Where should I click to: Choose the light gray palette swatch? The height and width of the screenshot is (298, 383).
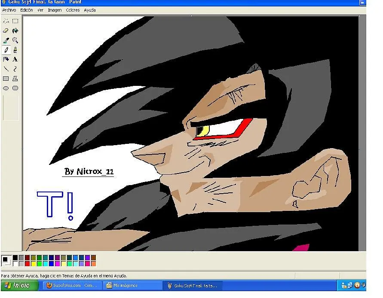(21, 264)
